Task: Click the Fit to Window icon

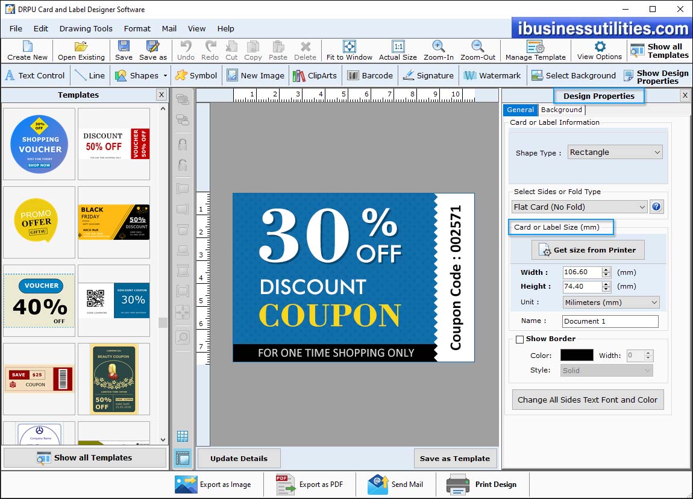Action: 350,47
